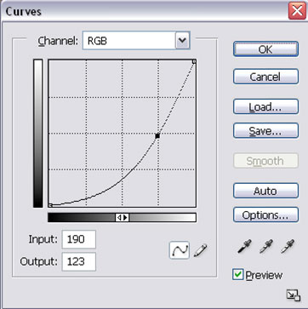Click the Input value field
This screenshot has width=308, height=309.
pyautogui.click(x=79, y=239)
